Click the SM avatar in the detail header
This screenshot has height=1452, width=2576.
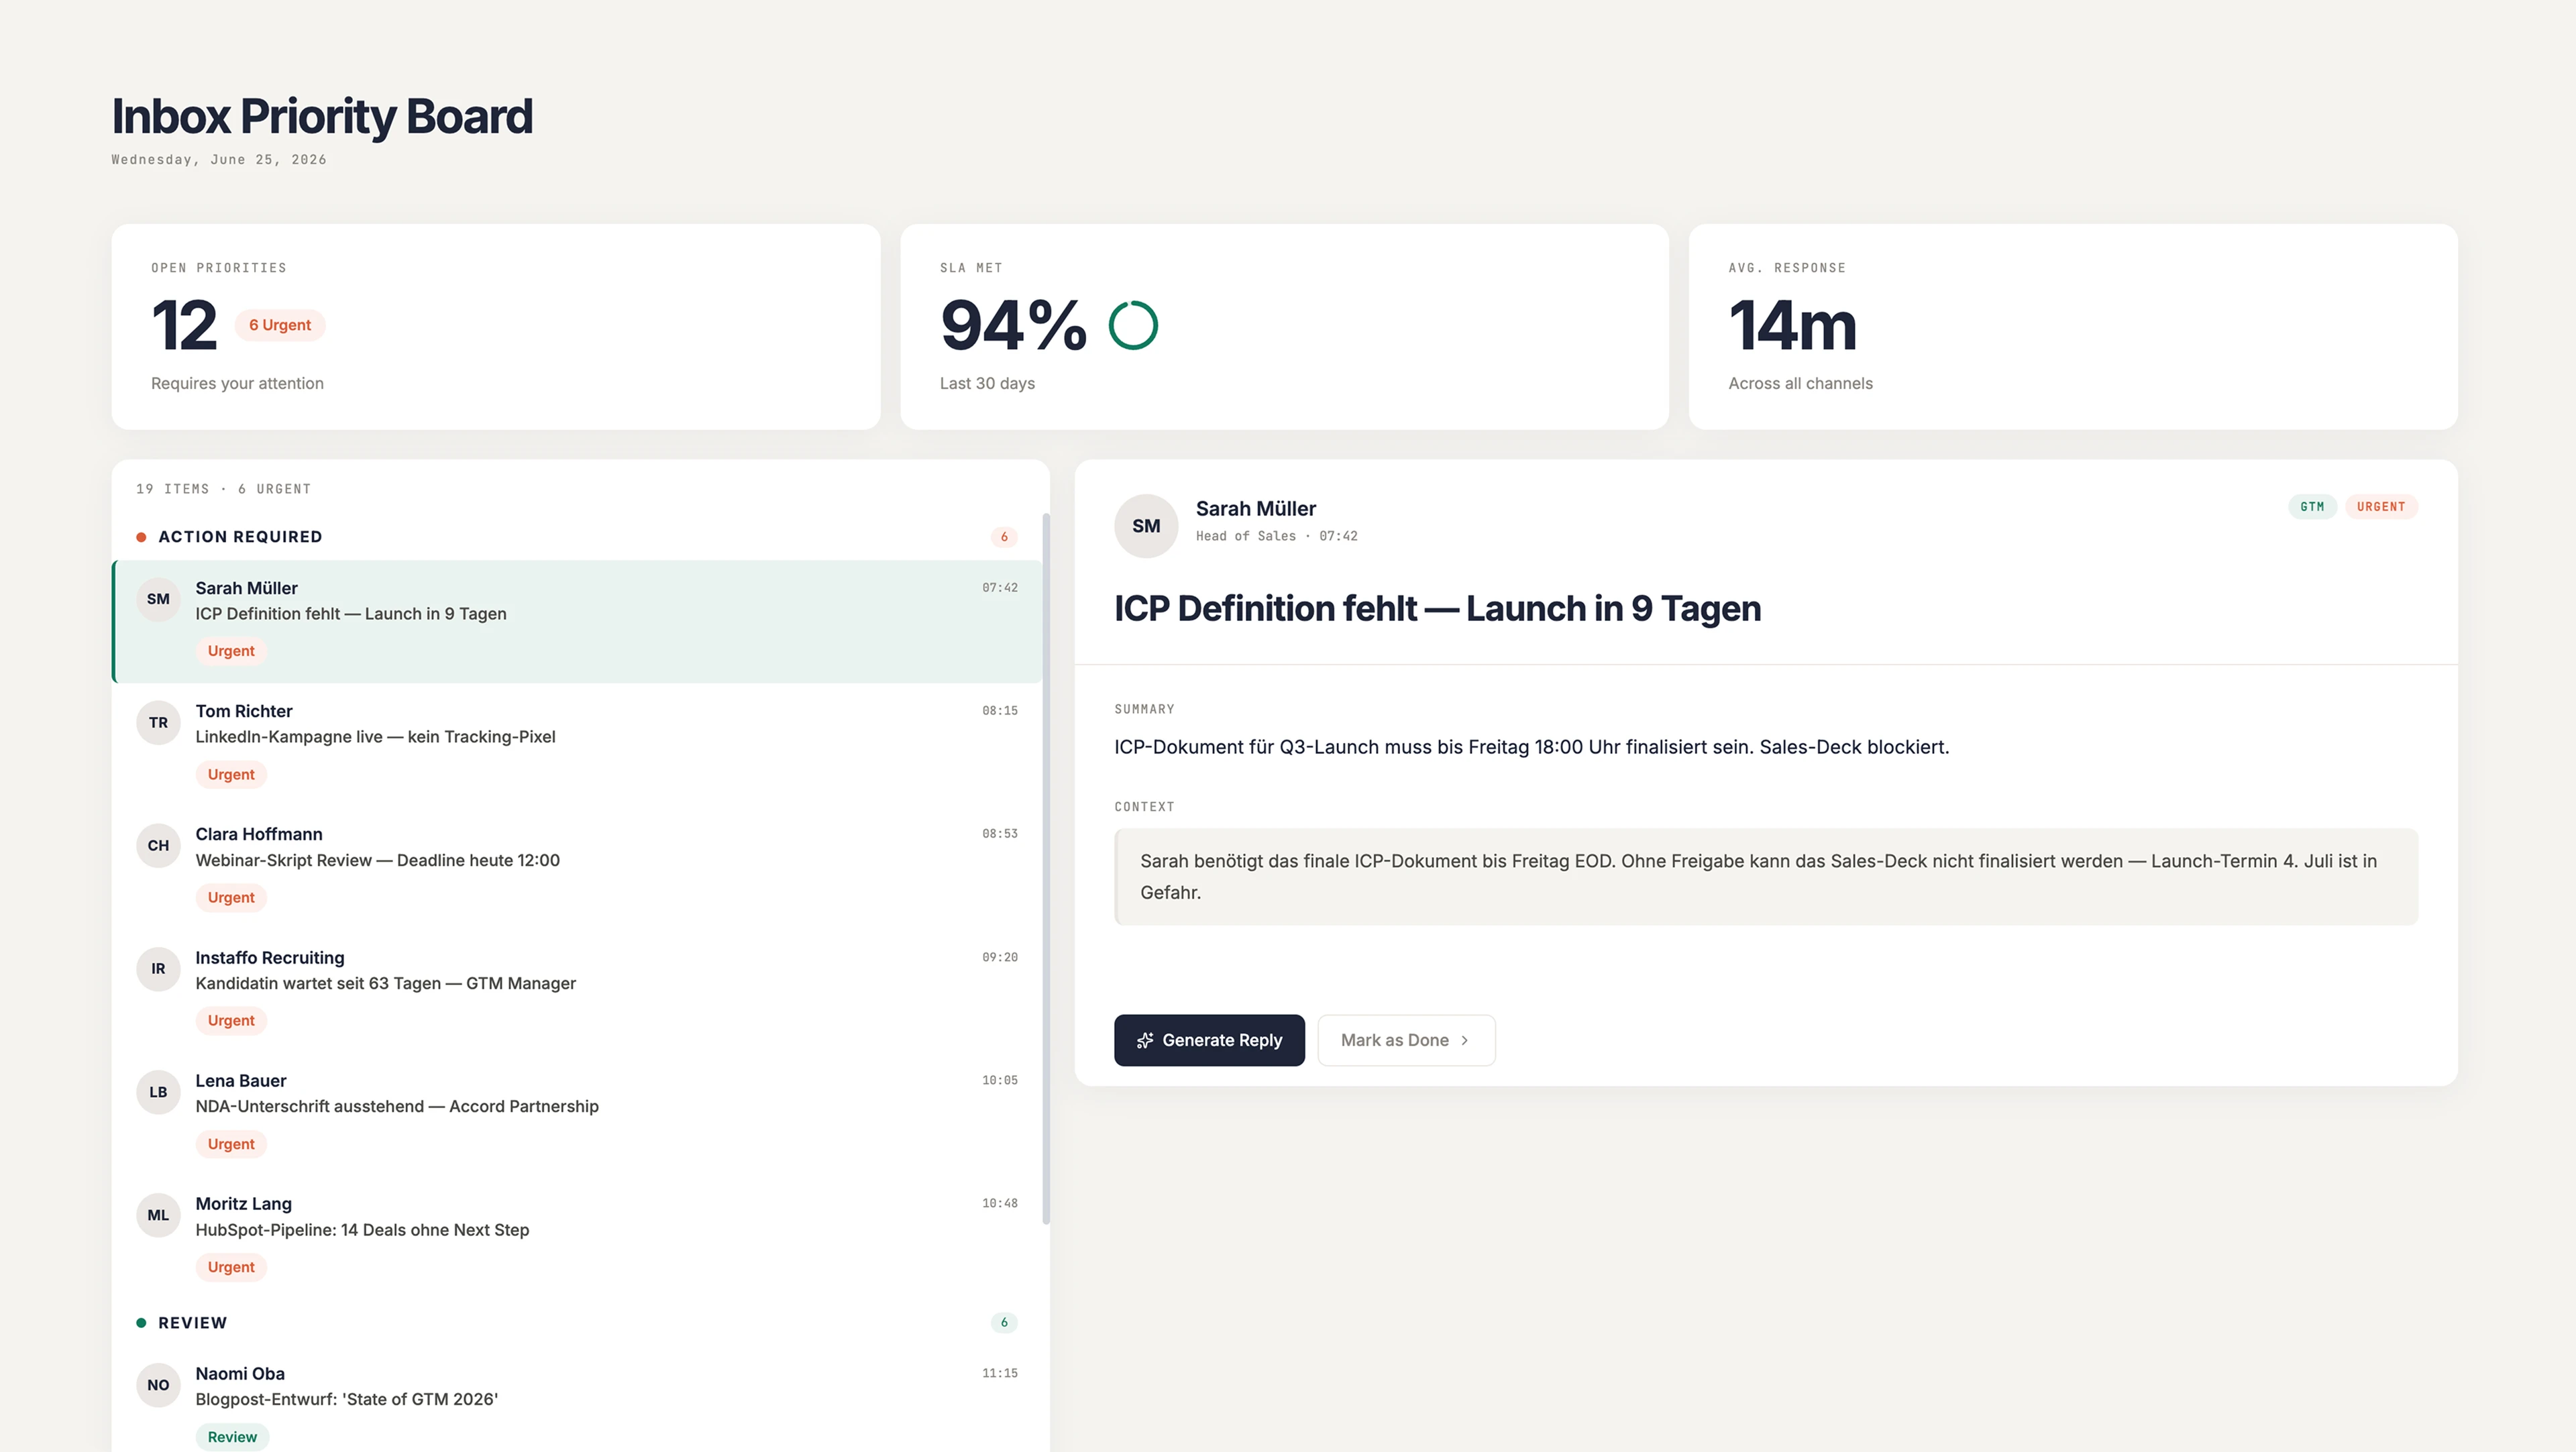click(1146, 526)
